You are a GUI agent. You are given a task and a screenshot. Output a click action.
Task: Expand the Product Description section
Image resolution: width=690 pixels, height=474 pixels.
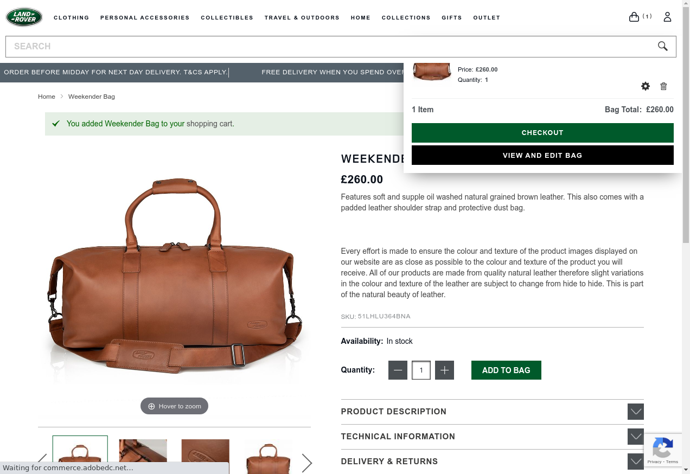tap(492, 412)
